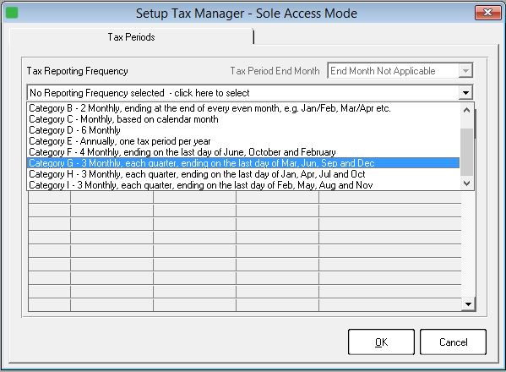
Task: Confirm with the OK button
Action: (x=381, y=342)
